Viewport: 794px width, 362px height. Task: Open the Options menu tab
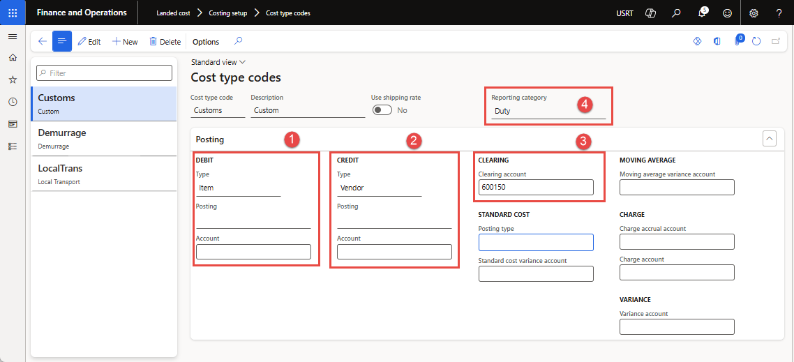click(x=206, y=42)
